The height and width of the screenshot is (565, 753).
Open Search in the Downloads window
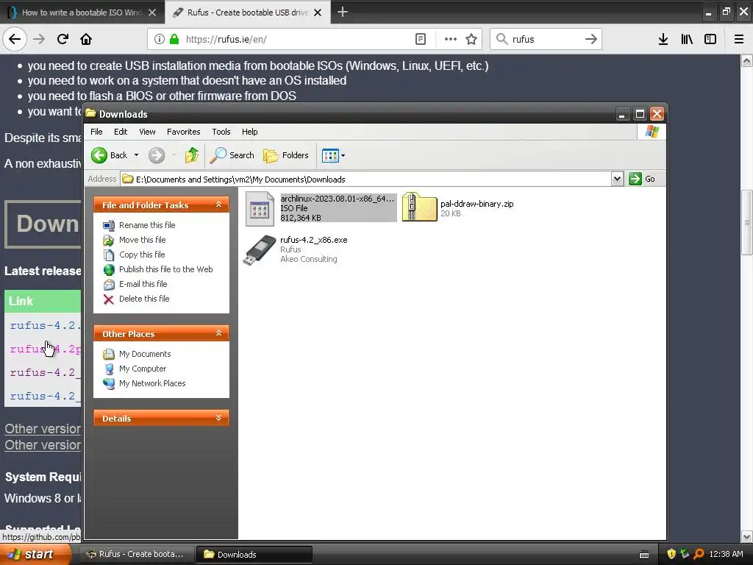click(x=232, y=155)
